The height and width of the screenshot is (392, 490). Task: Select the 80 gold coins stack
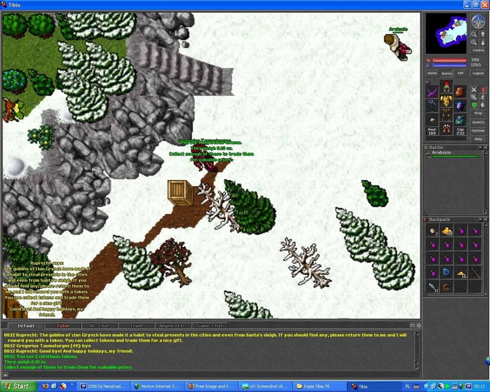pos(447,231)
